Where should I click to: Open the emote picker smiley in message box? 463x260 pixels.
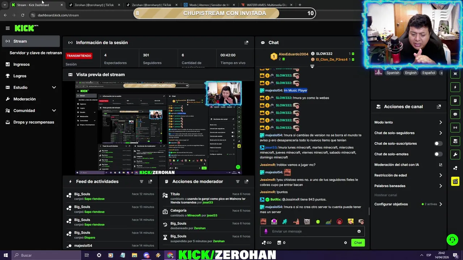(x=359, y=231)
